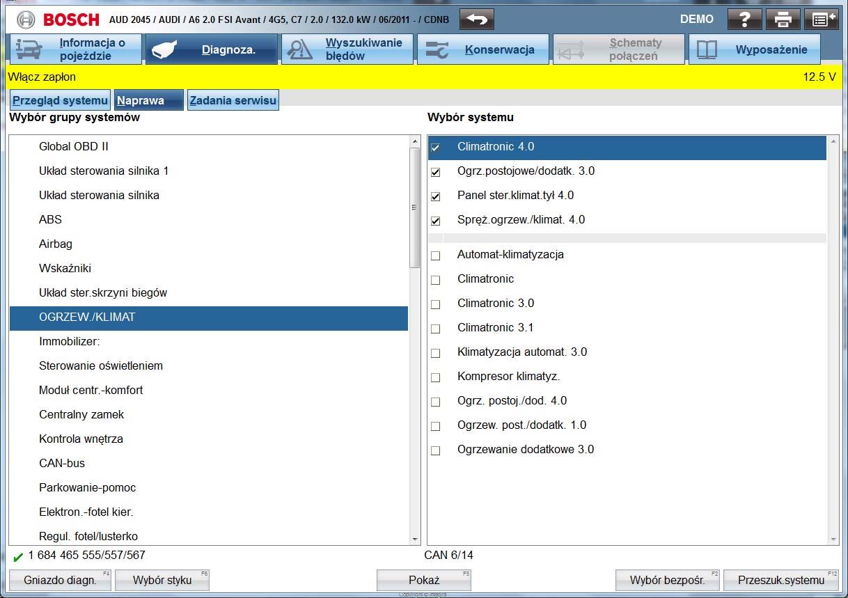The height and width of the screenshot is (598, 848).
Task: Switch to Diagnoza tab
Action: [x=212, y=49]
